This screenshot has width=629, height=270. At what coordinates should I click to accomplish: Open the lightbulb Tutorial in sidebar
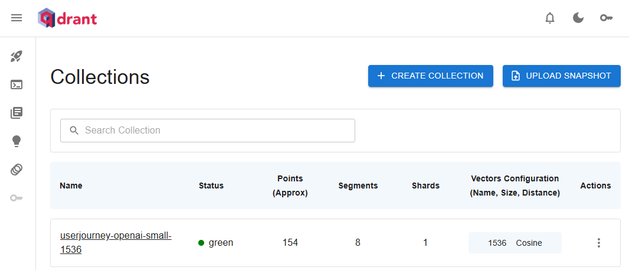click(17, 141)
